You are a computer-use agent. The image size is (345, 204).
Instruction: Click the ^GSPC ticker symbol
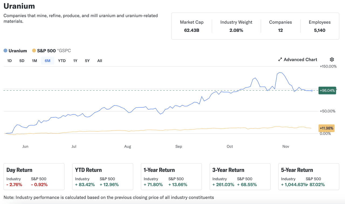pyautogui.click(x=64, y=51)
